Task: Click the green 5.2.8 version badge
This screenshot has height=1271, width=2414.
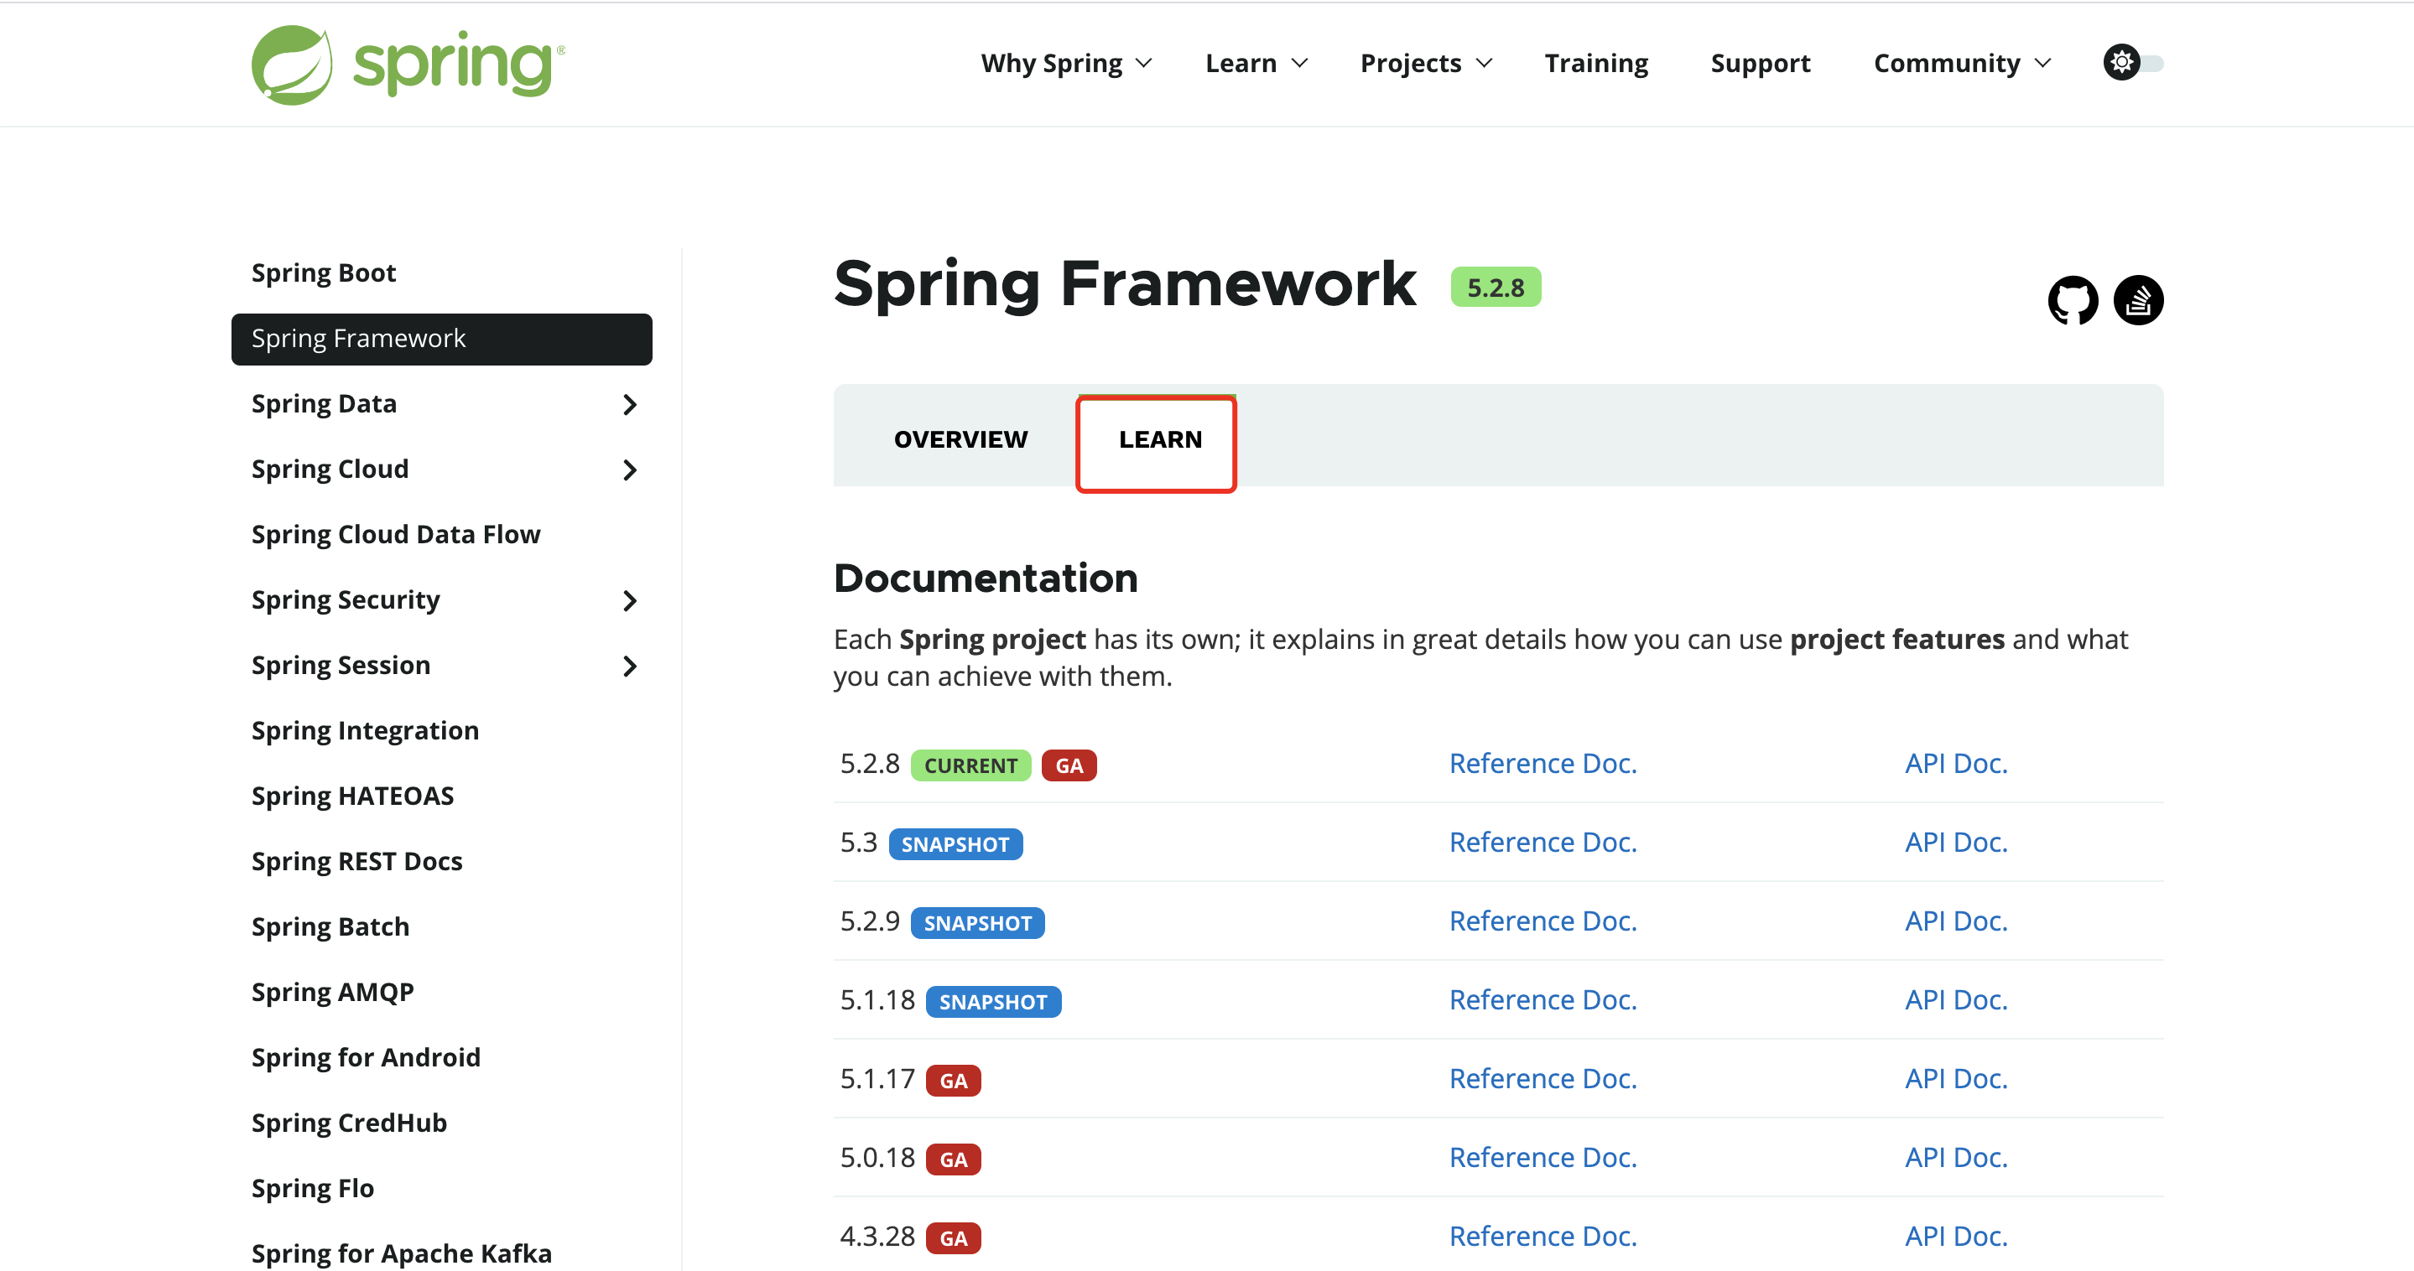Action: tap(1495, 287)
